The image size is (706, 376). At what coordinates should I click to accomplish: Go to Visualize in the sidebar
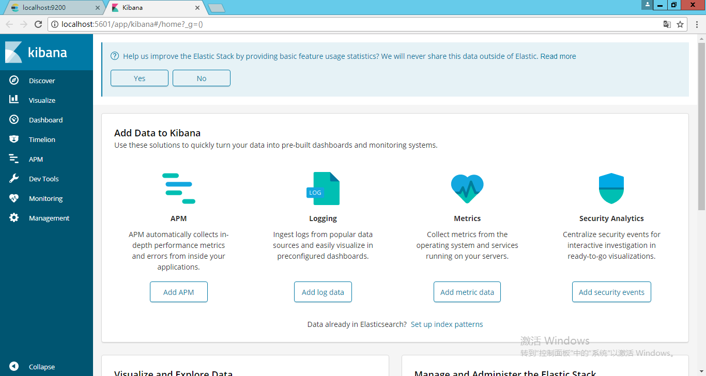[x=42, y=100]
